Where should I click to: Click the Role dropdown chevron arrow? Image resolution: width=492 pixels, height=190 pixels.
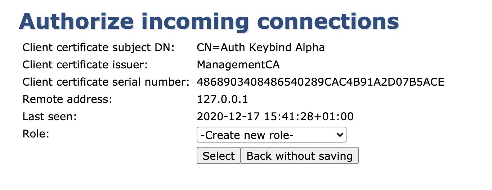(x=339, y=135)
